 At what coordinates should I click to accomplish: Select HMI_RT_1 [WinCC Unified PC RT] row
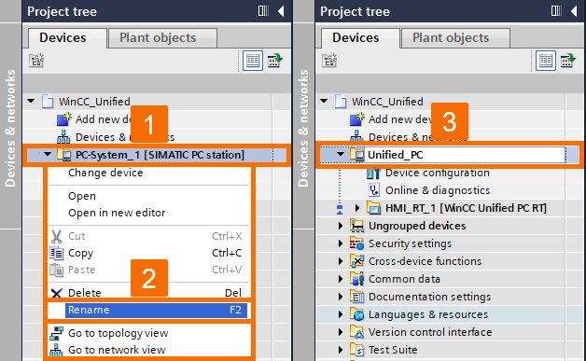(466, 208)
